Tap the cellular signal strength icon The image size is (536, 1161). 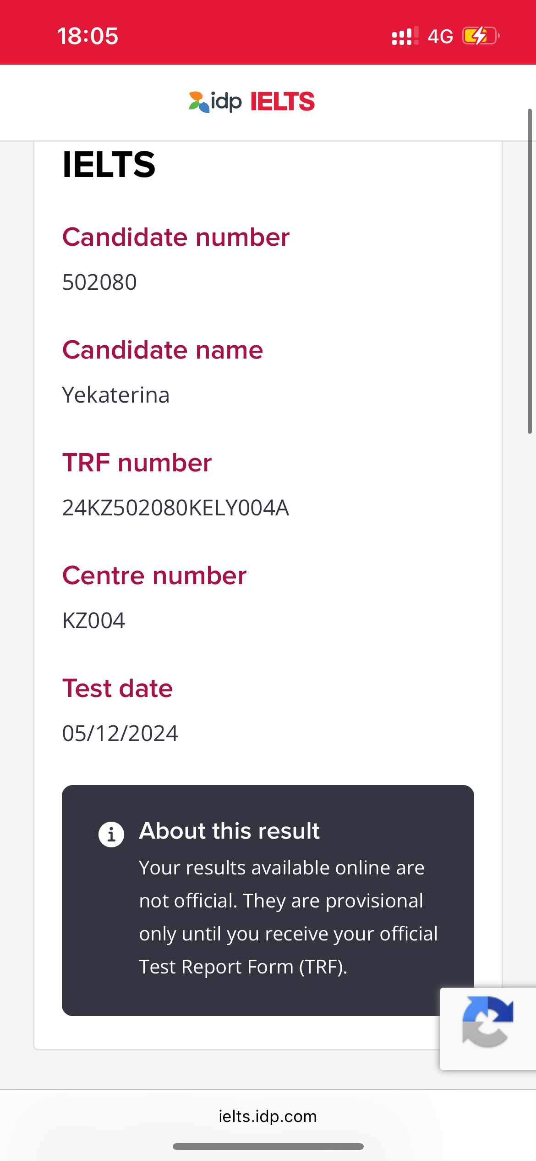pos(405,36)
